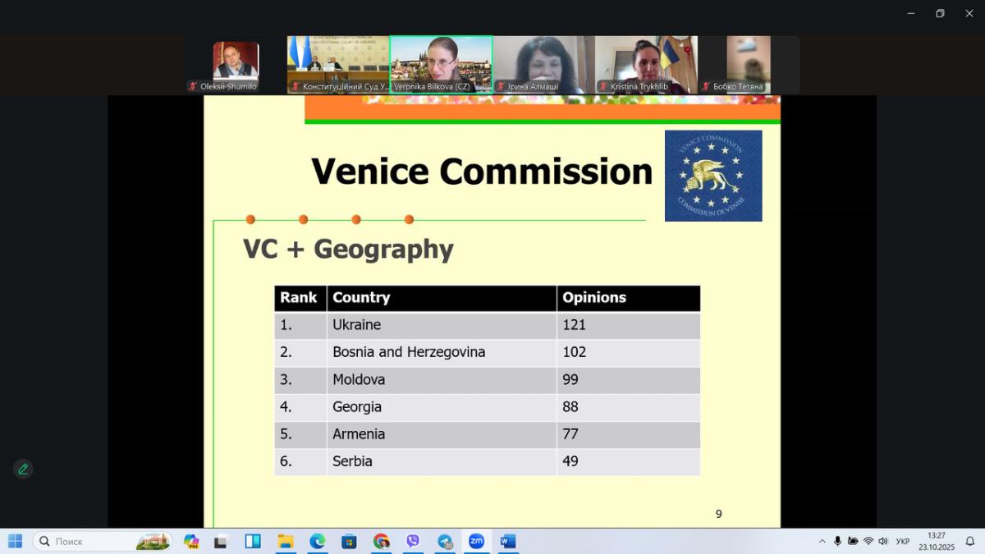Click the taskbar Поиск search field
Viewport: 985px width, 554px height.
point(103,541)
